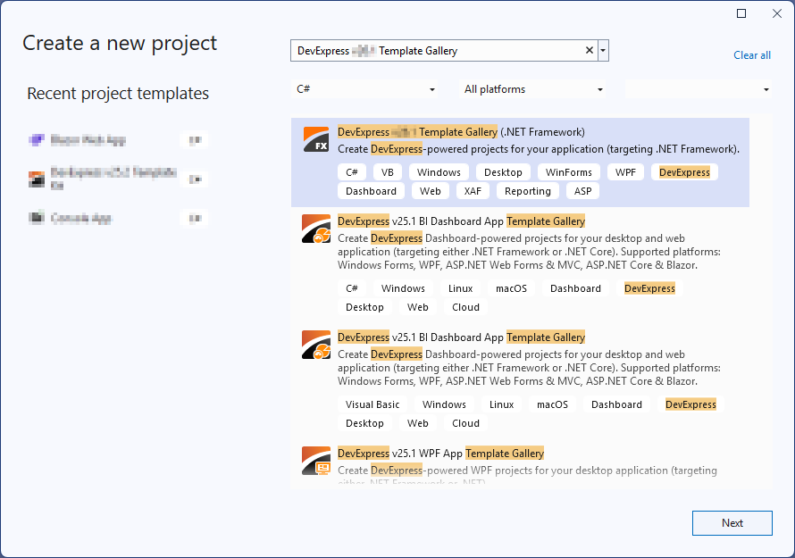Click the XAF tag
This screenshot has height=558, width=795.
(x=473, y=191)
